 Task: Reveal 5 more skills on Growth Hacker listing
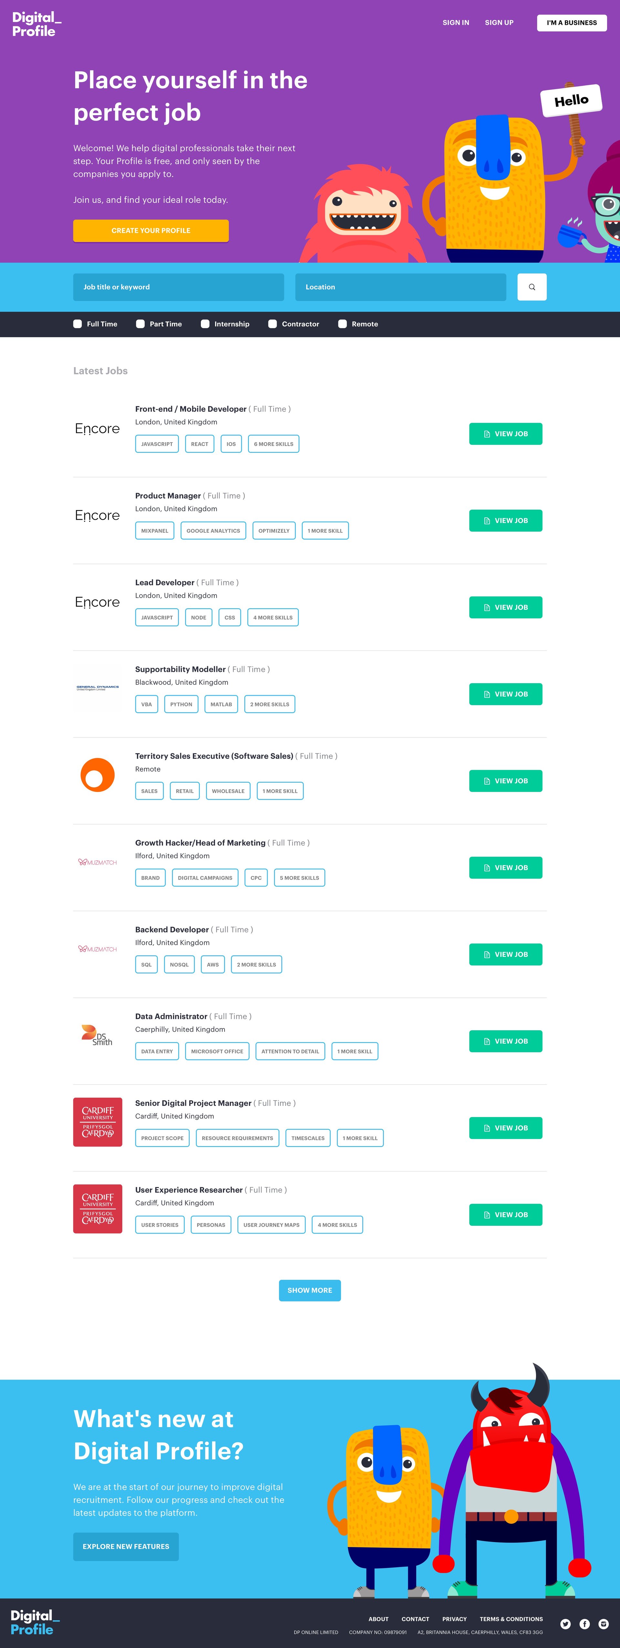click(x=299, y=878)
